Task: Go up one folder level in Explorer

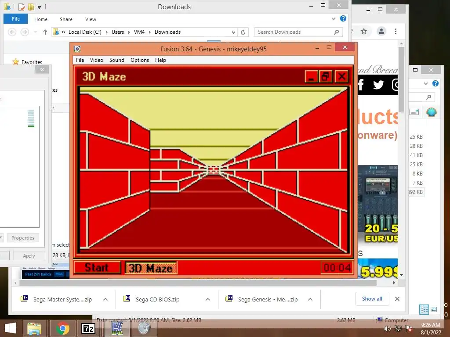Action: [45, 32]
